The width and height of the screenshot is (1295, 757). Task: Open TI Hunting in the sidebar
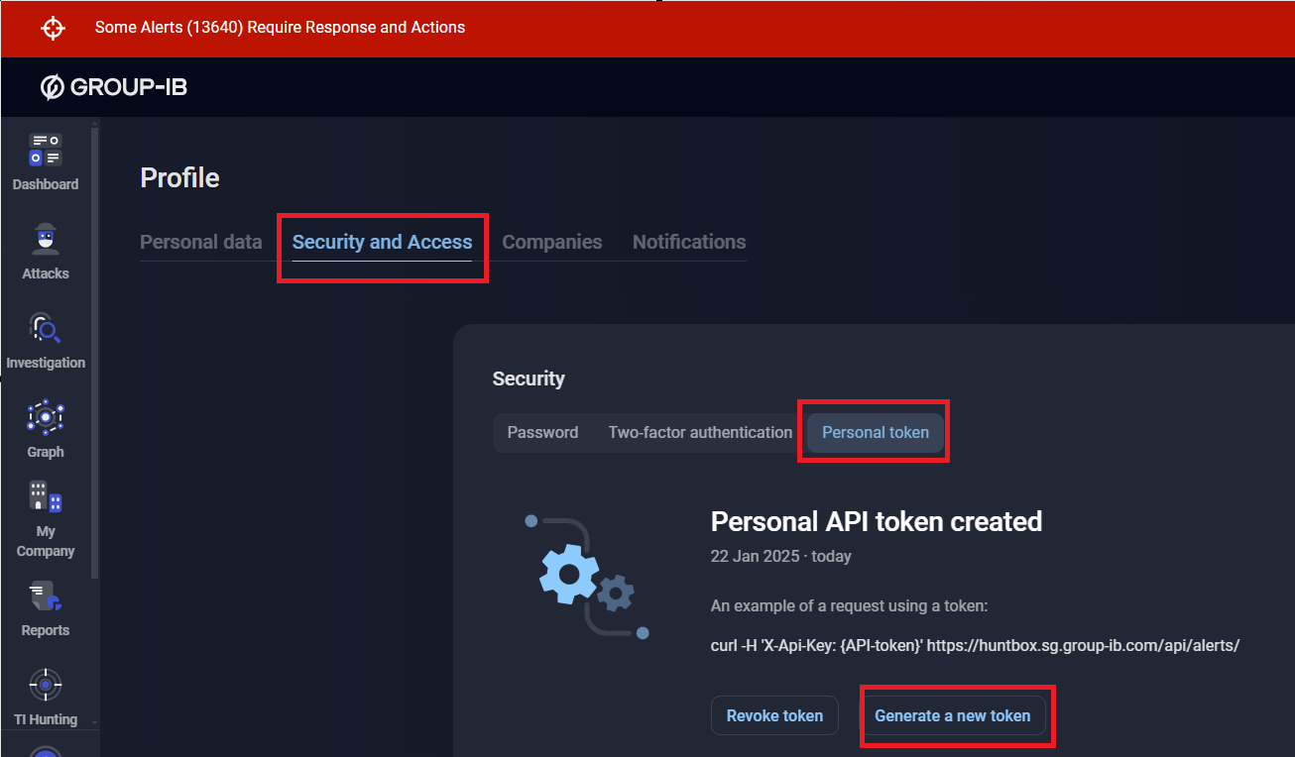click(x=46, y=686)
